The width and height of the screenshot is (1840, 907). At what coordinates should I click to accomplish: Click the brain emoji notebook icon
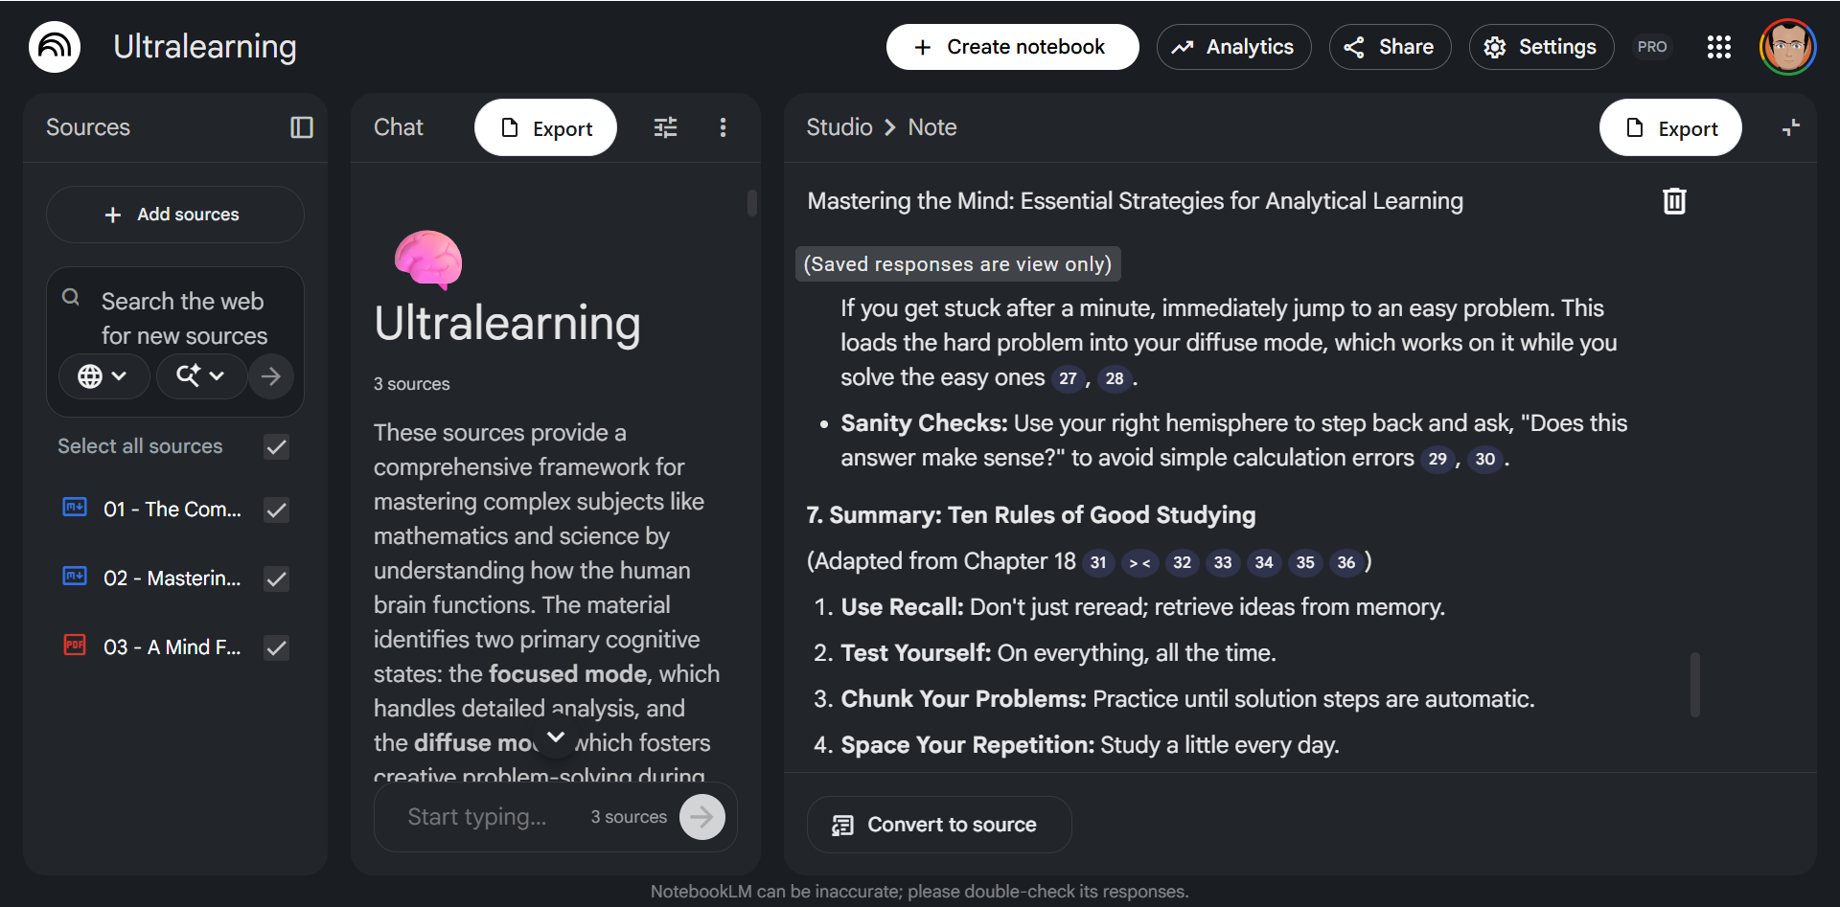tap(428, 260)
